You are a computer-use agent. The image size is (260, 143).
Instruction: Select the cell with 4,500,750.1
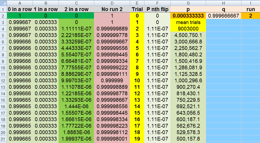tap(188, 35)
